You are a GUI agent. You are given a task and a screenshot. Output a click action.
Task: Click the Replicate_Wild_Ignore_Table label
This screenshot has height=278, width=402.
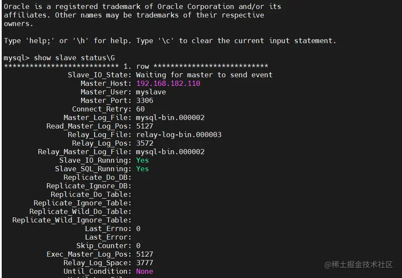[x=72, y=220]
